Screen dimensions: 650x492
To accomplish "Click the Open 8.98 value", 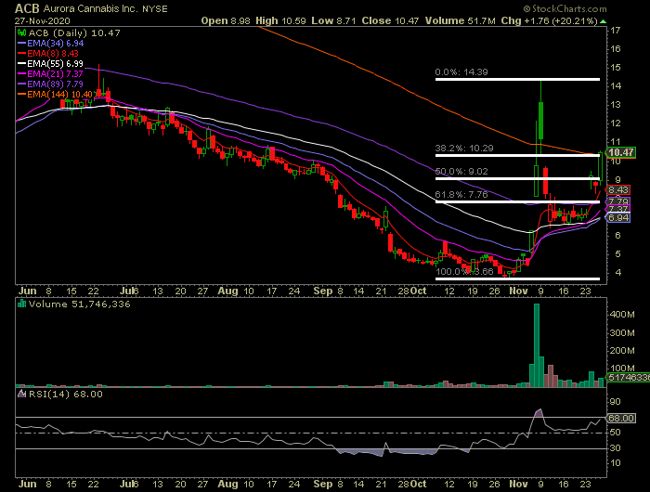I will (226, 20).
